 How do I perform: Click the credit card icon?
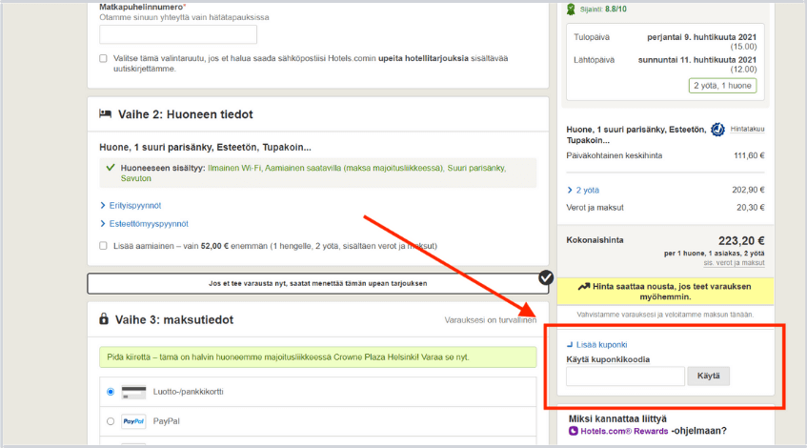pos(133,392)
